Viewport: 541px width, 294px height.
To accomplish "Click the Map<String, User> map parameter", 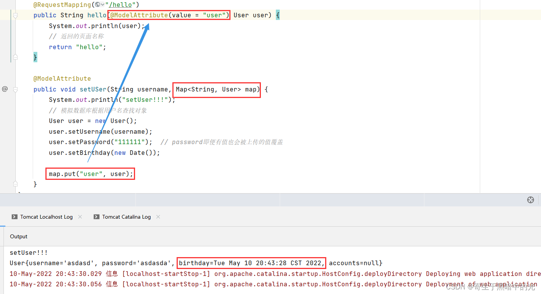I will 216,89.
